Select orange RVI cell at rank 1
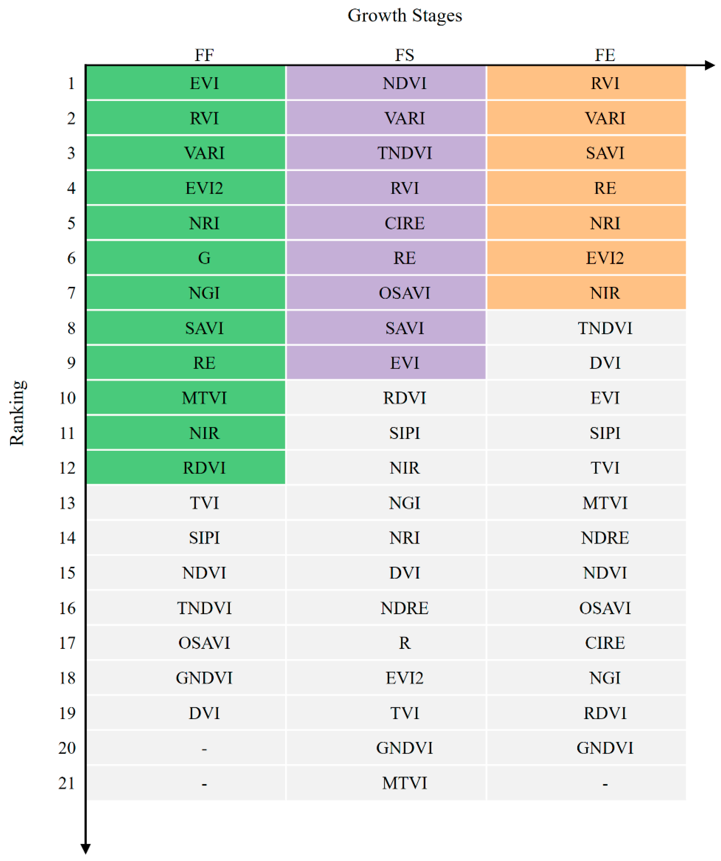 (605, 83)
